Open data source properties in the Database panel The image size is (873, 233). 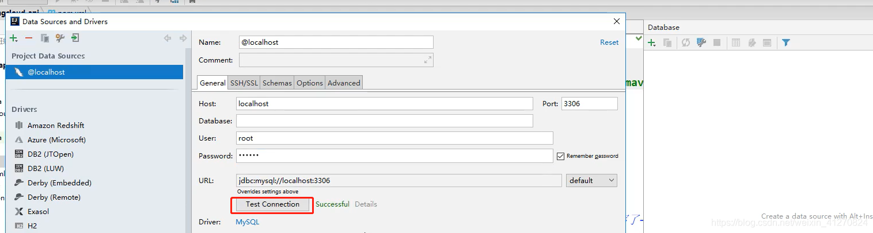click(701, 42)
